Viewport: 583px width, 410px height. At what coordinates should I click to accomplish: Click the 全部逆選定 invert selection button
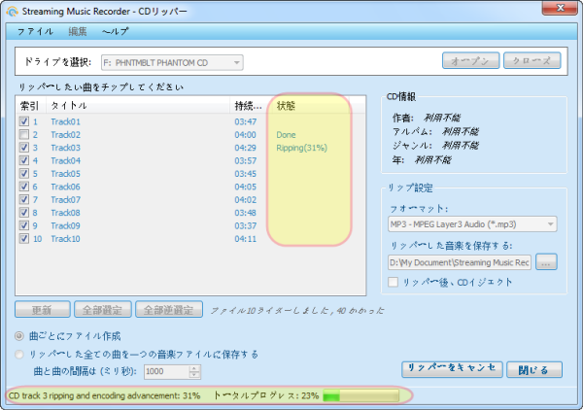pyautogui.click(x=169, y=309)
